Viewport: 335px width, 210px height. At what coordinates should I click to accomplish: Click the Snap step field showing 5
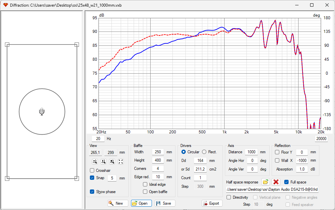coord(112,178)
